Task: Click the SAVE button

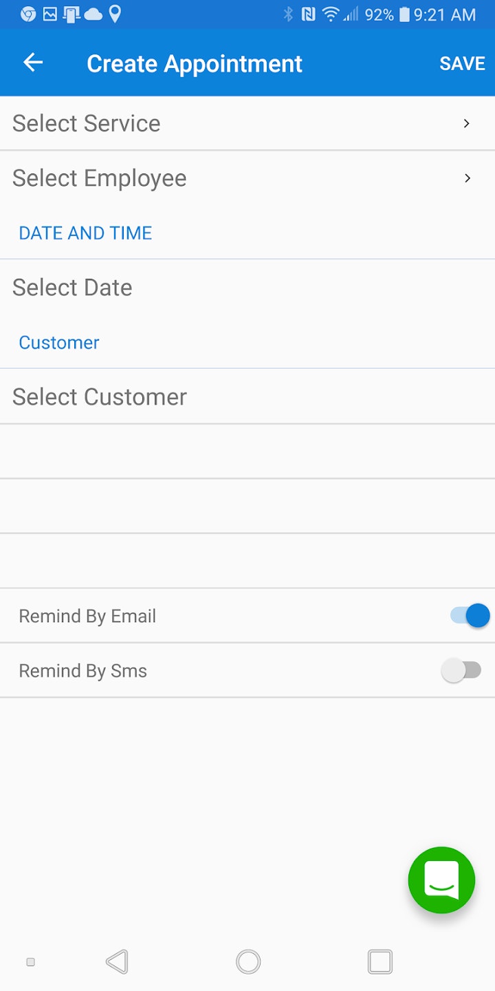Action: [462, 63]
